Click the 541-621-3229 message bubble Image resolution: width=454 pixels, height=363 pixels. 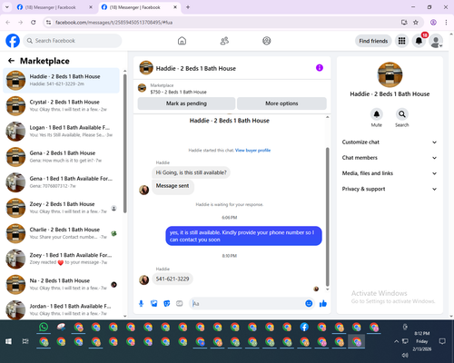click(x=173, y=279)
